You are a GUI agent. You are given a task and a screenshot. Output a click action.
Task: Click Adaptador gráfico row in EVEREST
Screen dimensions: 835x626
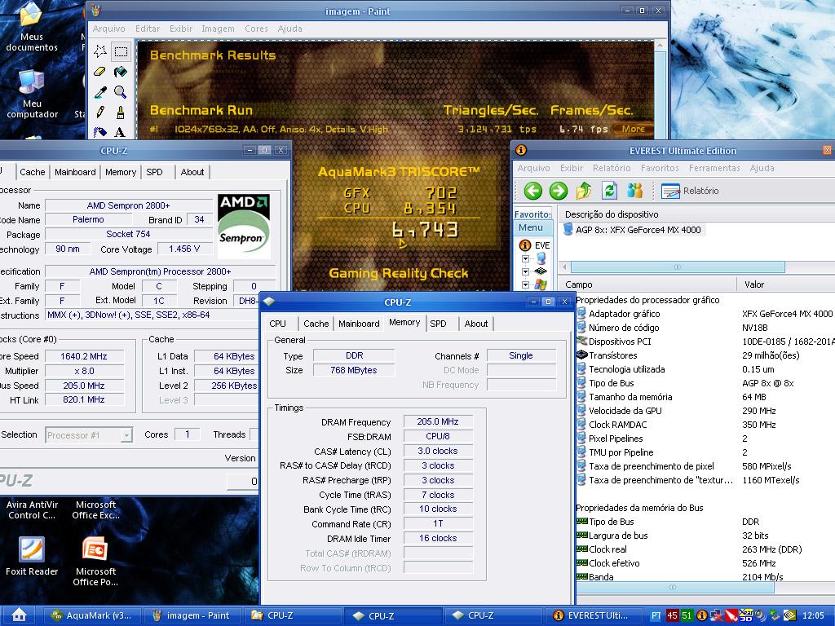(705, 314)
